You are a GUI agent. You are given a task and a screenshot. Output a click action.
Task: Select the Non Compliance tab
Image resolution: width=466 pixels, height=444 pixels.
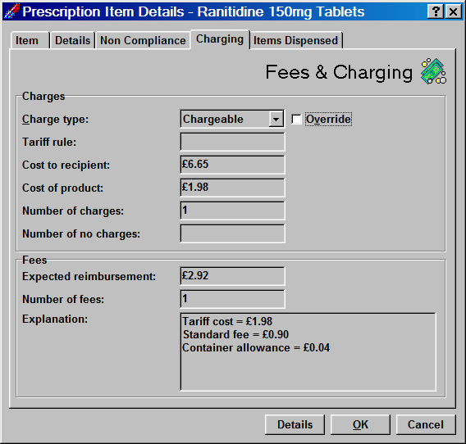click(x=143, y=40)
